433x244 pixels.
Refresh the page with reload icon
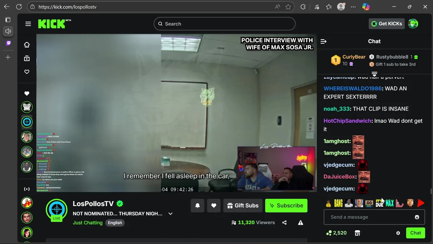19,7
